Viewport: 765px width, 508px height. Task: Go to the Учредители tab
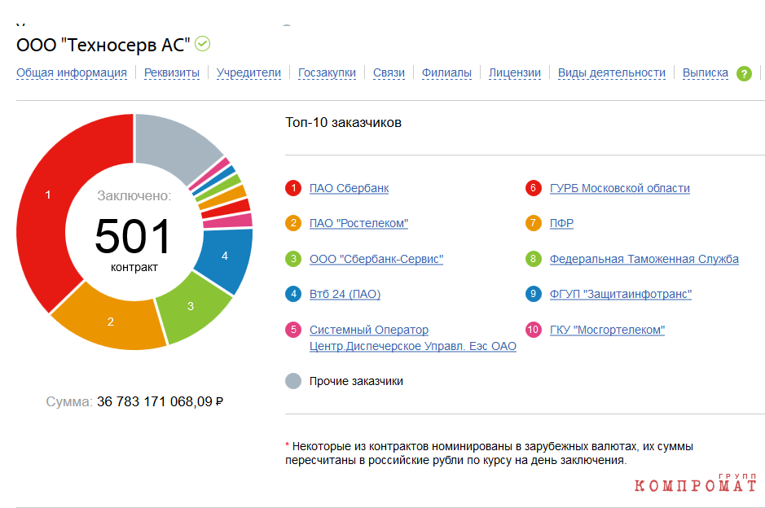click(x=248, y=72)
